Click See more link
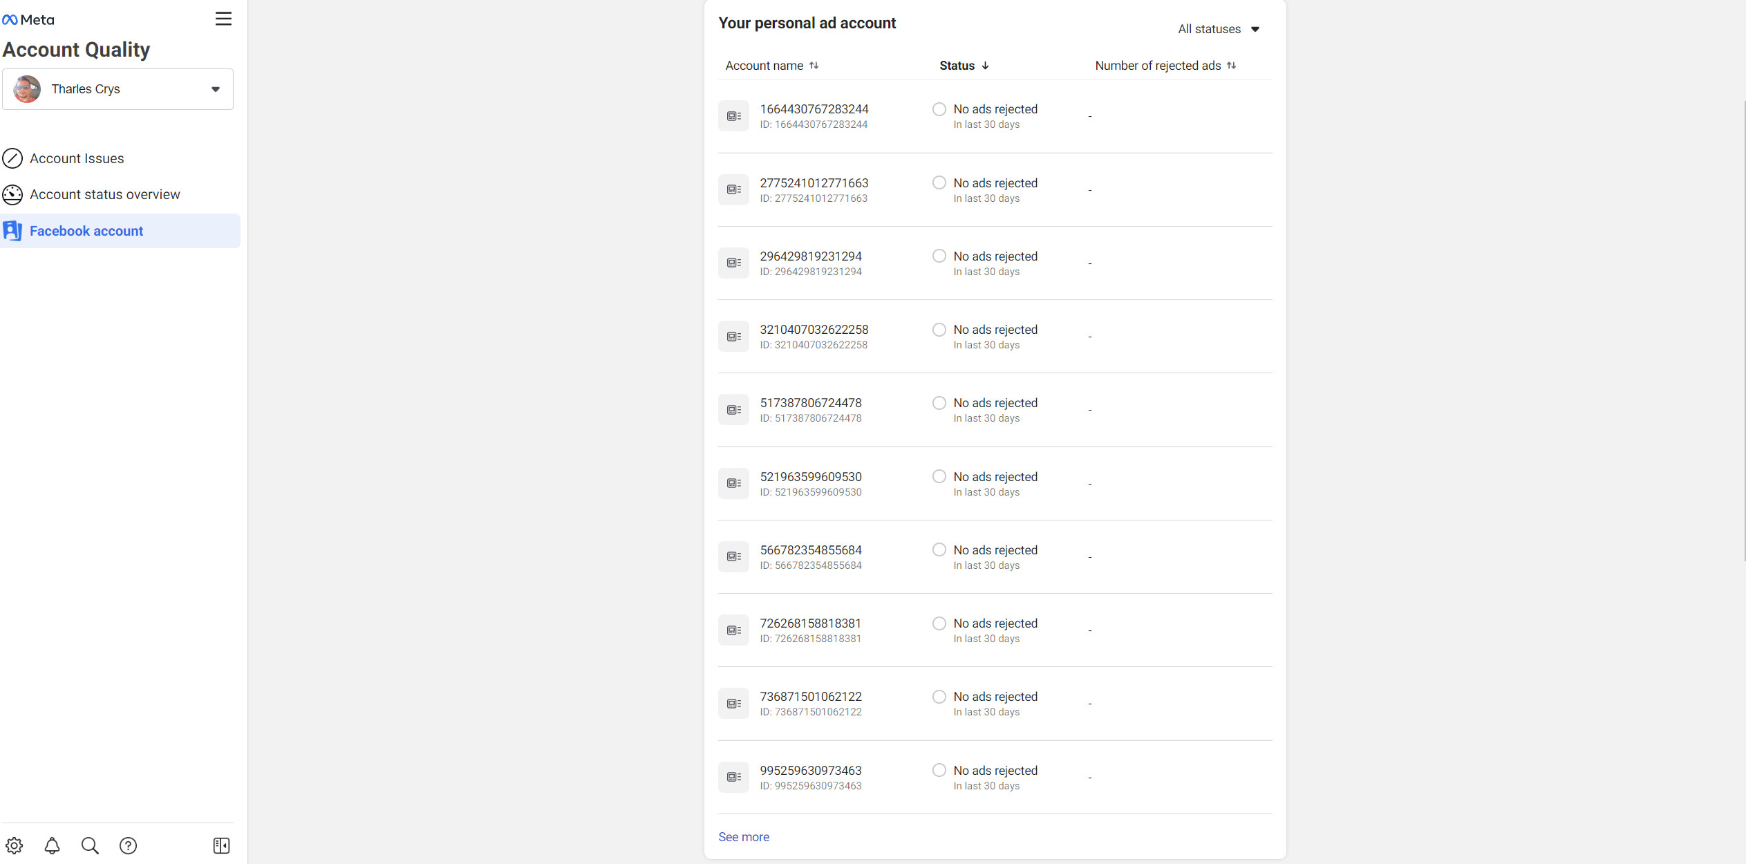1746x864 pixels. point(744,837)
